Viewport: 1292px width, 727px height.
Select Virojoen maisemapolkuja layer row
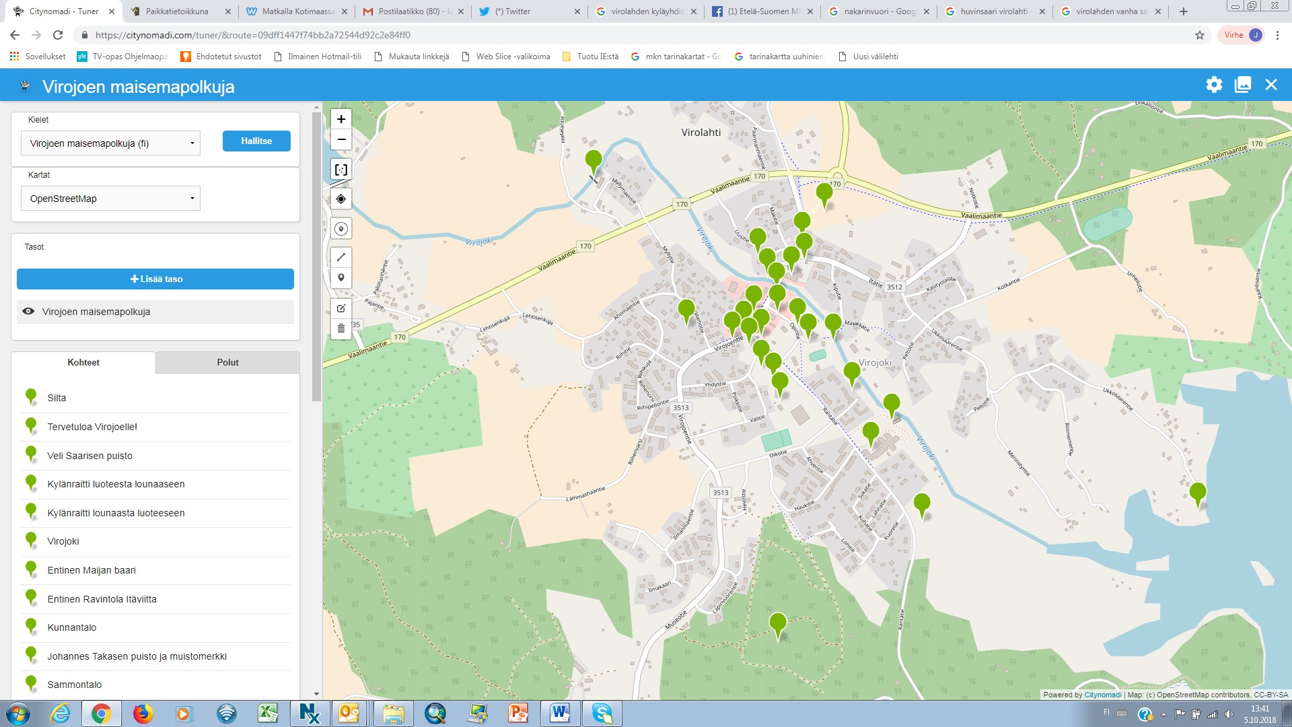(x=155, y=312)
